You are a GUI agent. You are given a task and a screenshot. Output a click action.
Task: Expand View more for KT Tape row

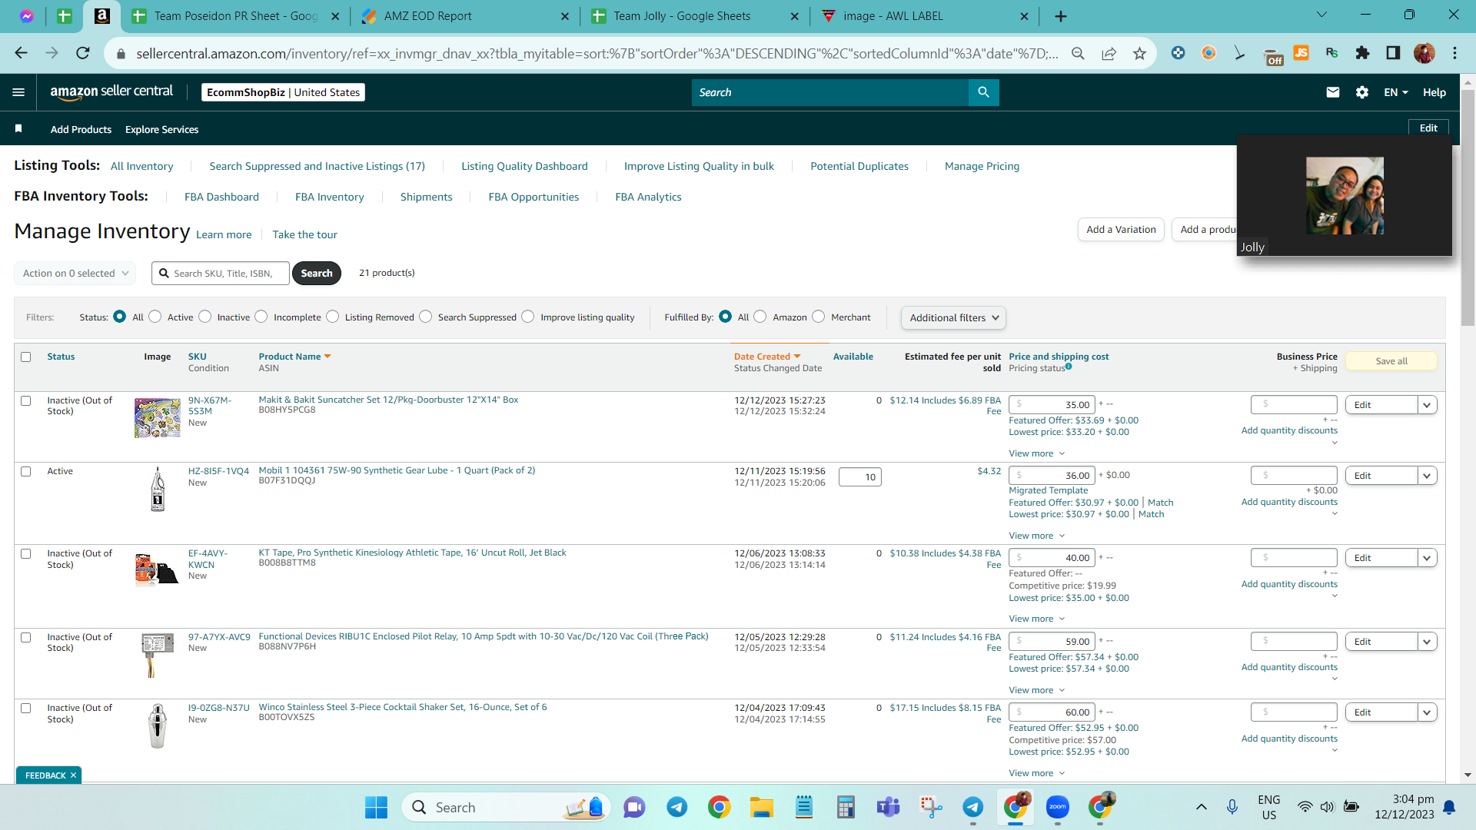point(1036,619)
